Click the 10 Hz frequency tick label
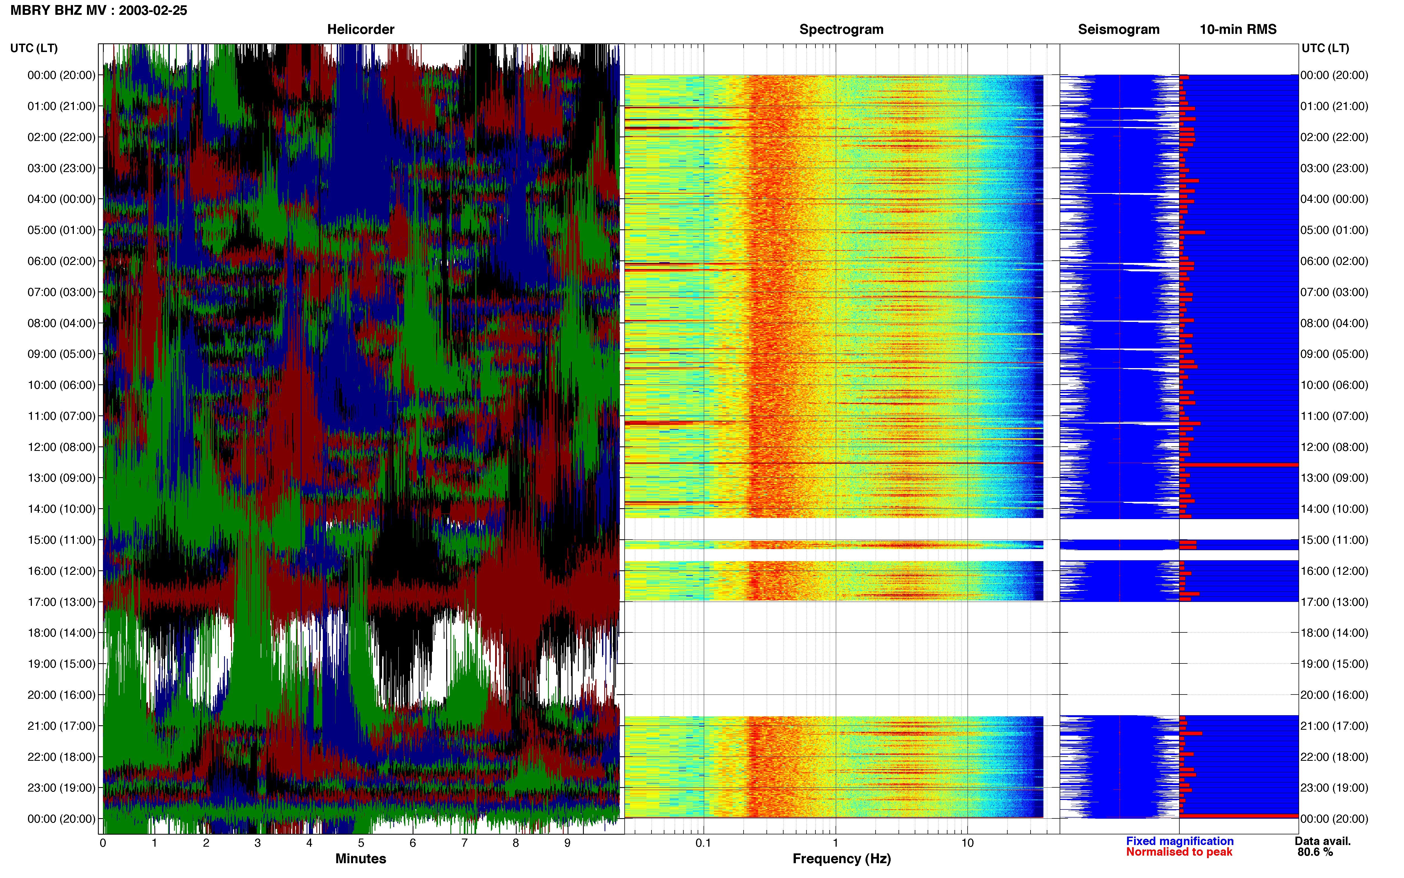 tap(967, 842)
